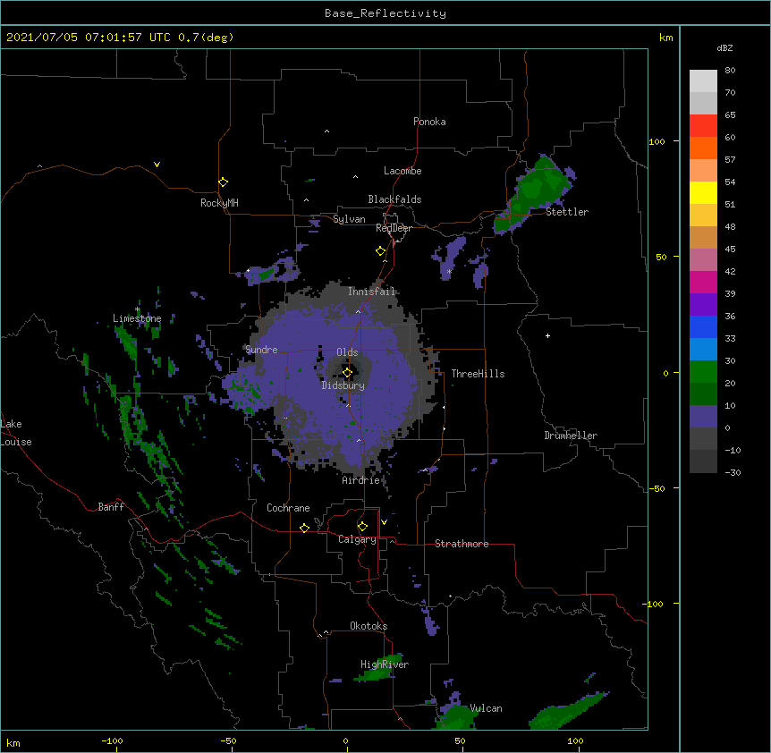Click the -100 tick label on bottom axis
The height and width of the screenshot is (753, 771).
pos(112,741)
